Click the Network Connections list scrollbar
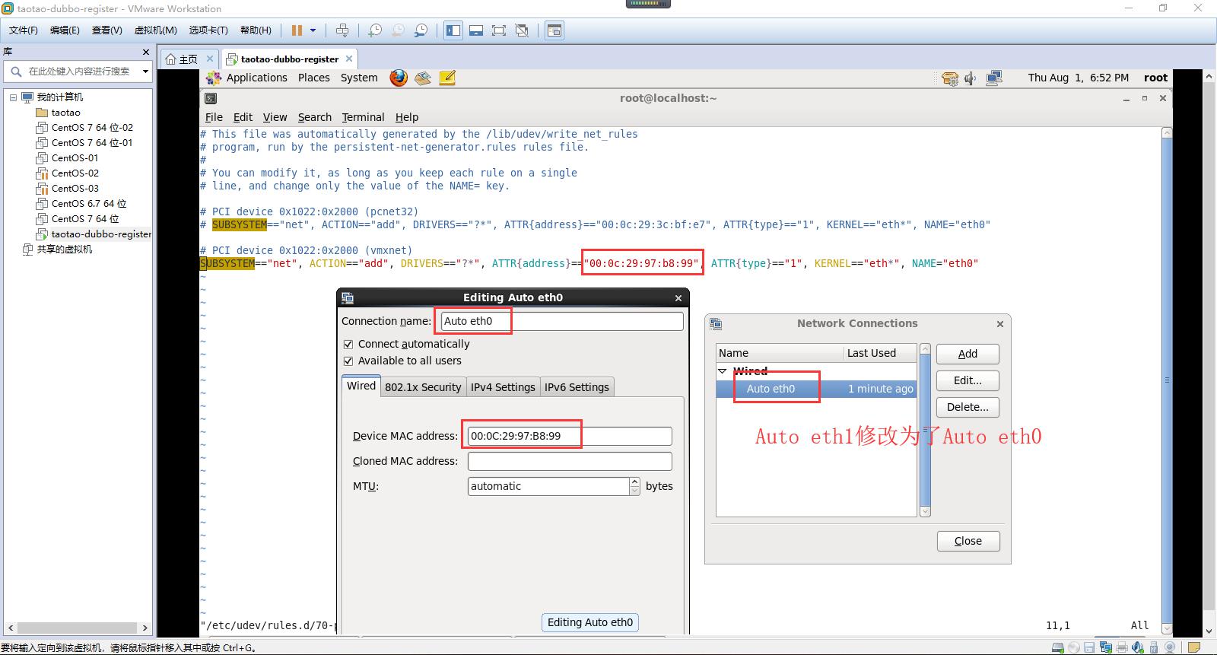Screen dimensions: 1217x655 925,431
